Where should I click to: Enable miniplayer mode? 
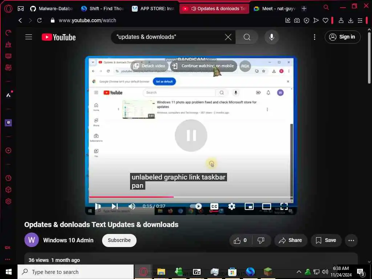[x=249, y=206]
